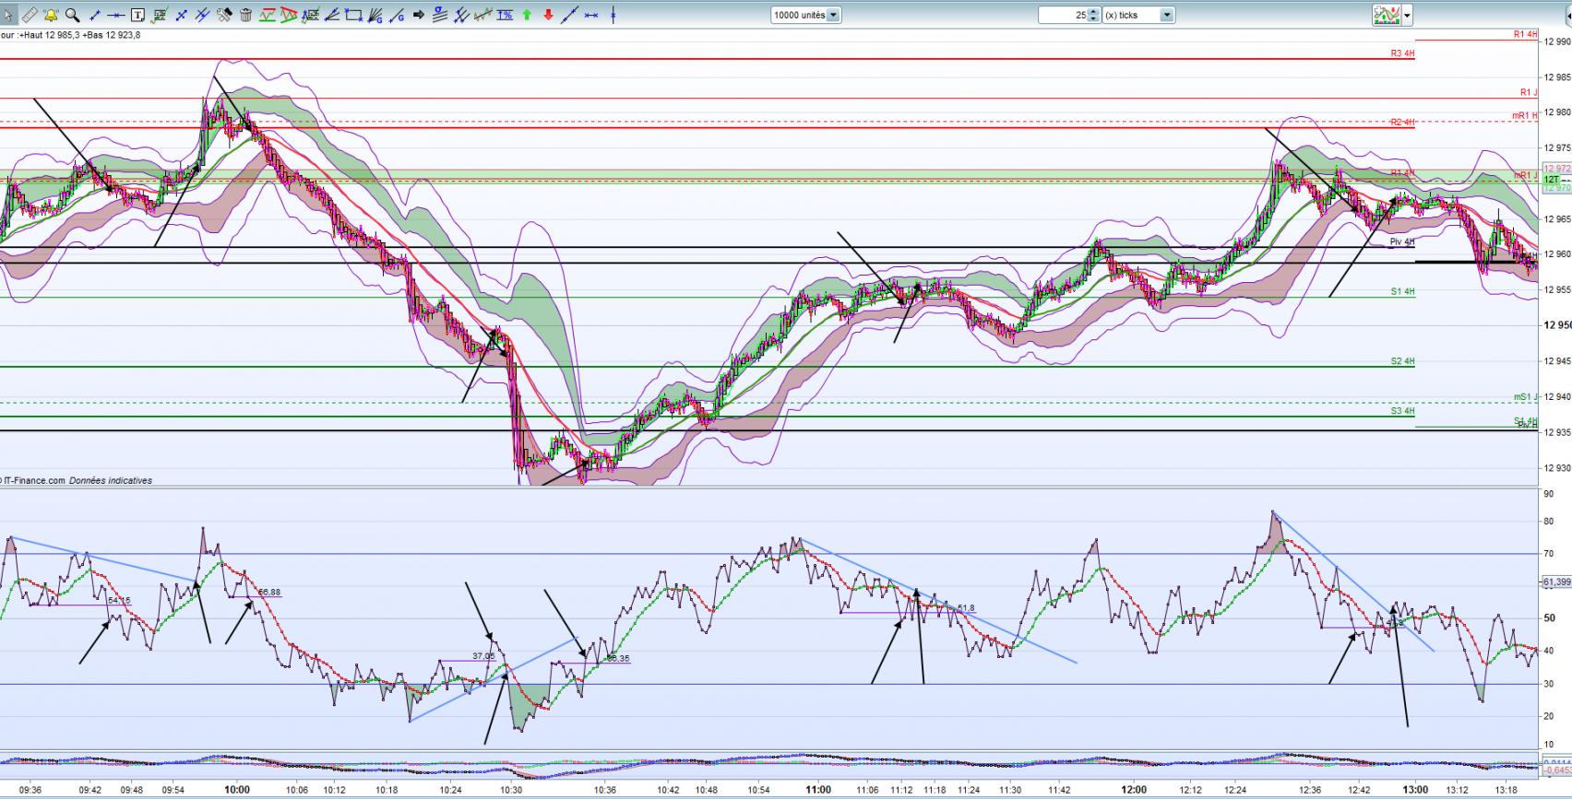The width and height of the screenshot is (1572, 799).
Task: Click the 11:00 time axis label
Action: (817, 790)
